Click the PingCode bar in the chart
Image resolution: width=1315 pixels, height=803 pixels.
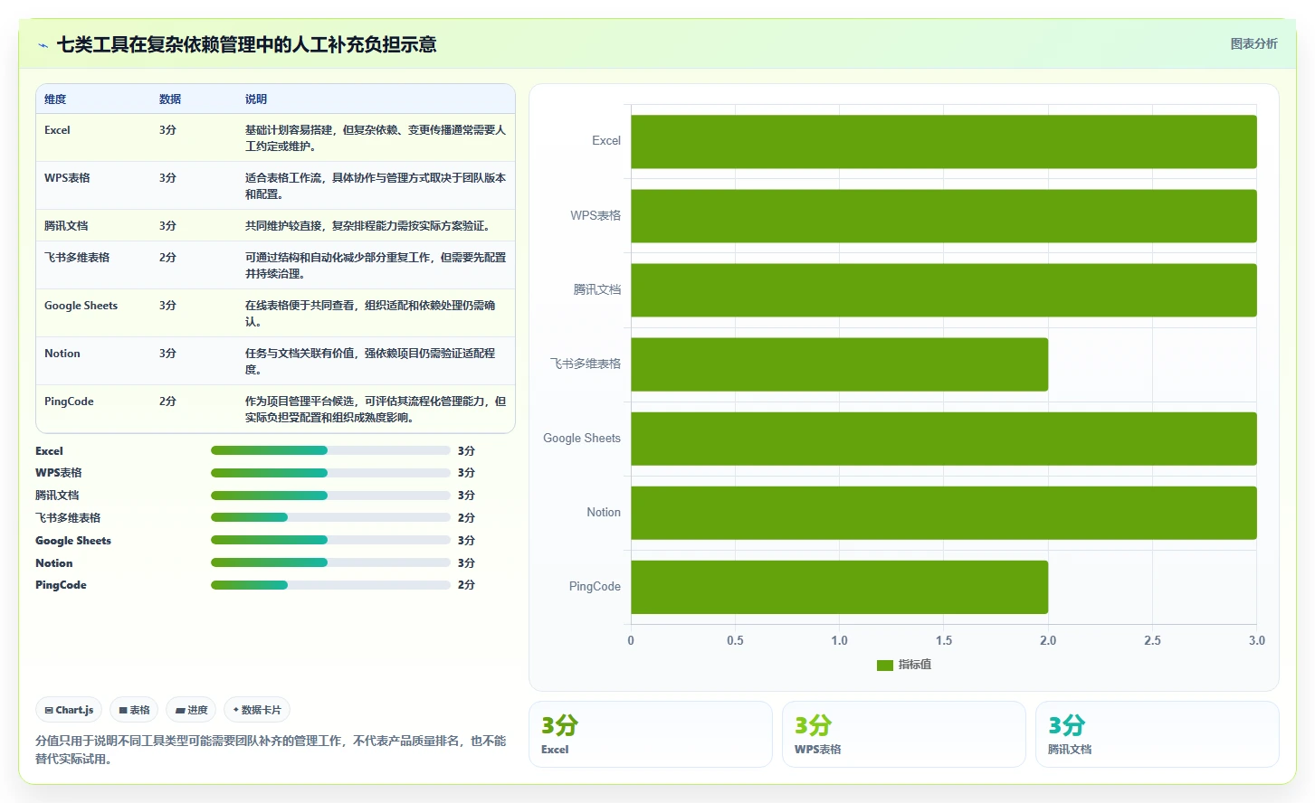(840, 587)
